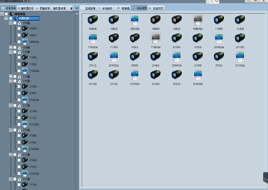This screenshot has width=268, height=190.
Task: Click the grey 108VGA monitor icon
Action: (x=198, y=19)
